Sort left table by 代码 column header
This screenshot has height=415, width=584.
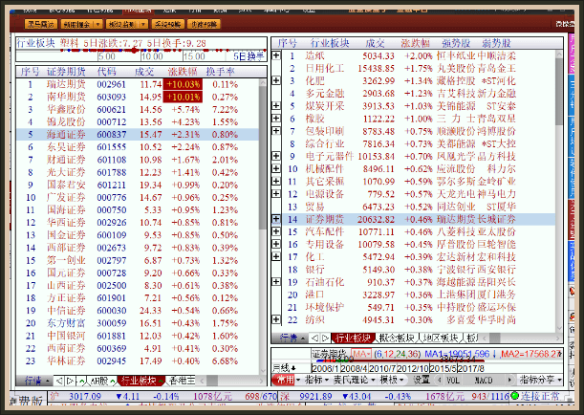point(106,71)
